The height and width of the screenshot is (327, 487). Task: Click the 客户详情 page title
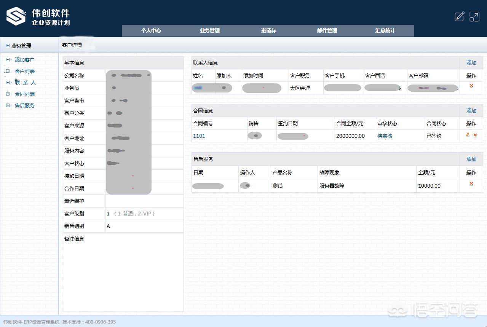pyautogui.click(x=72, y=45)
